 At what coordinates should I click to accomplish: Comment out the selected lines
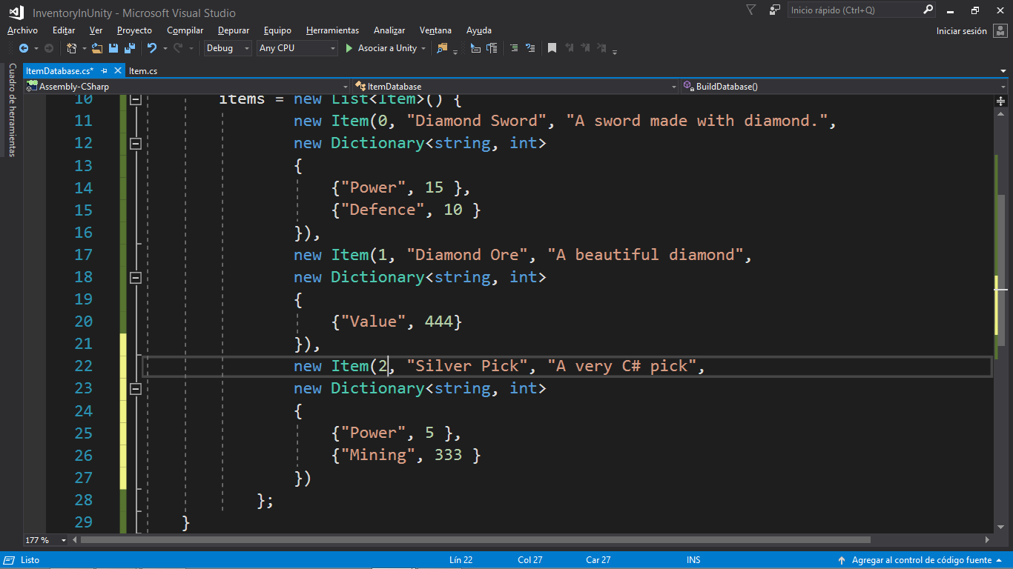point(514,48)
